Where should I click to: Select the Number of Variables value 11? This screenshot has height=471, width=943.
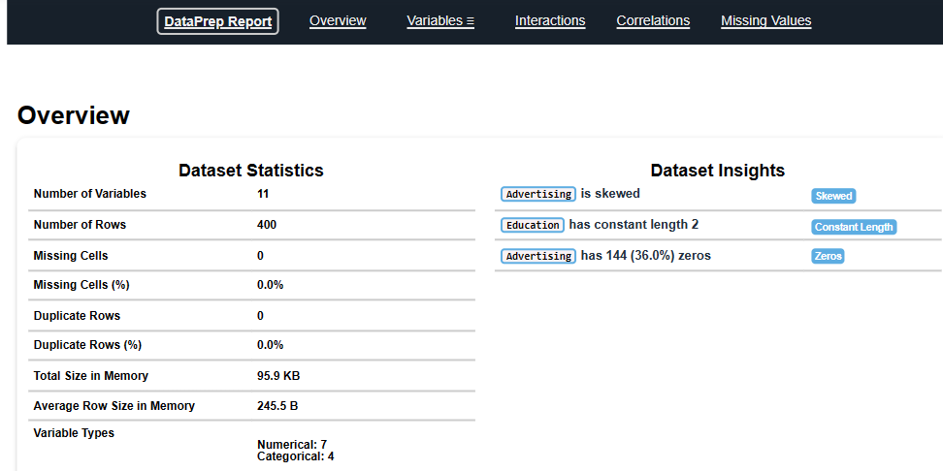(x=263, y=194)
